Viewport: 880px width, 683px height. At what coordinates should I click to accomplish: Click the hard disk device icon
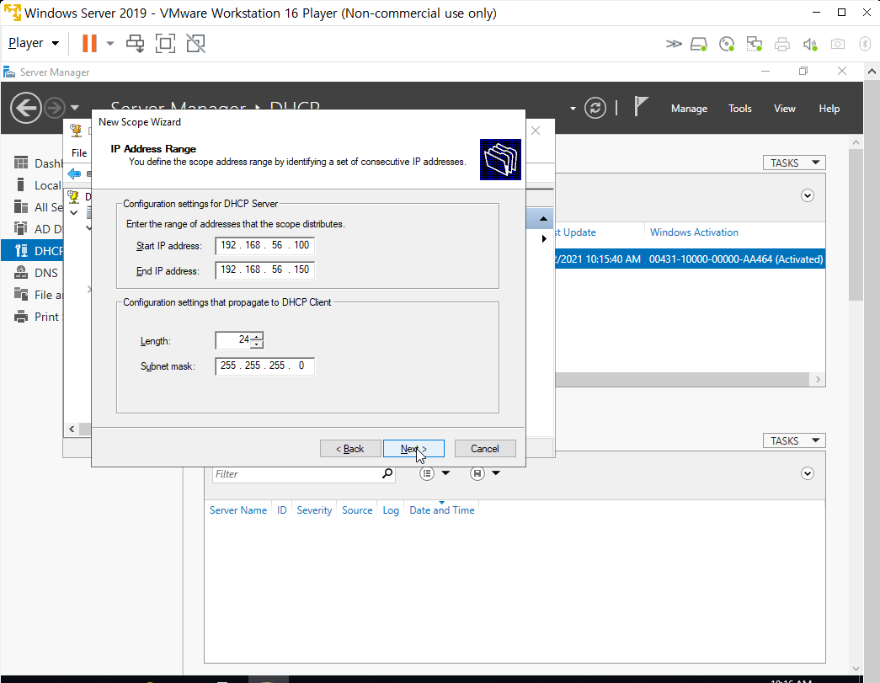tap(699, 44)
